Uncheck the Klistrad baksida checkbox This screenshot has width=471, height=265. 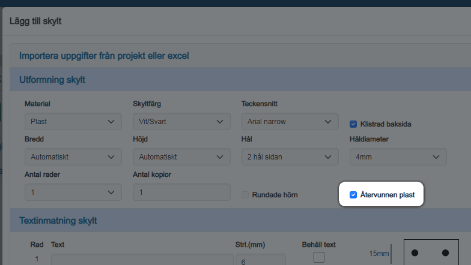tap(353, 124)
